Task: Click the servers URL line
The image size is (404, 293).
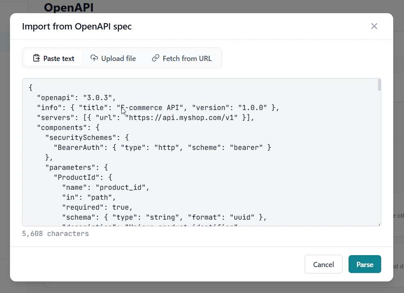Action: tap(146, 118)
